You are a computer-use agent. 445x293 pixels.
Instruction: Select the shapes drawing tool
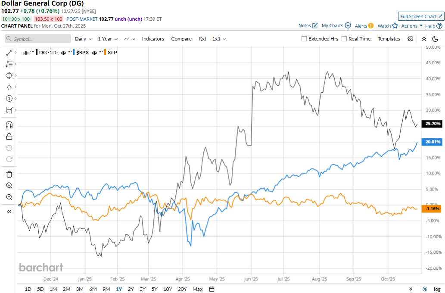[x=9, y=75]
